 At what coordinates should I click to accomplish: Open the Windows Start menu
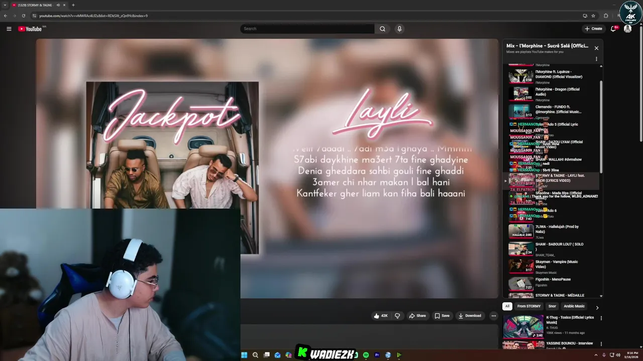[244, 355]
